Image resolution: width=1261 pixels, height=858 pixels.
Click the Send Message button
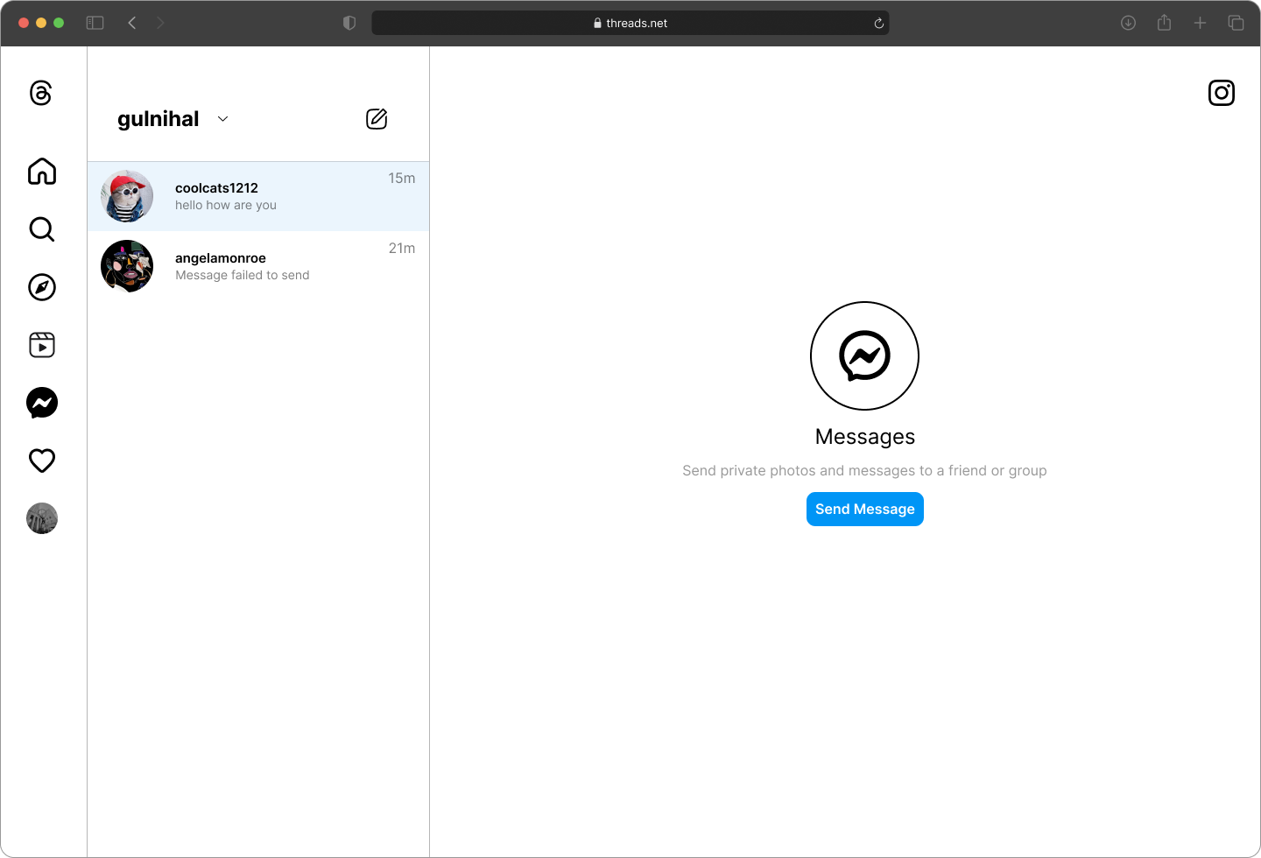865,509
